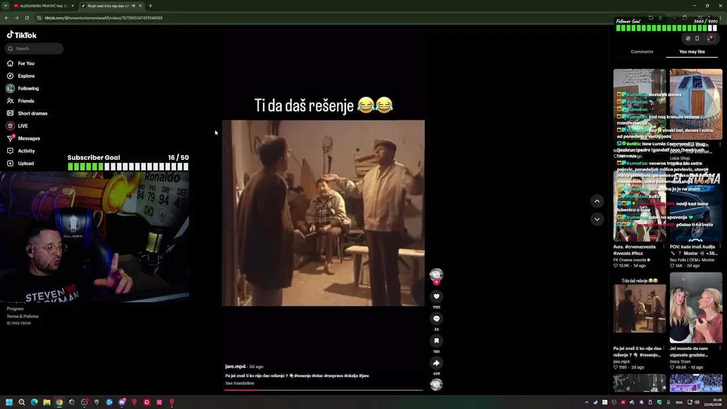Open the Program footer link
The width and height of the screenshot is (727, 409).
[x=15, y=309]
